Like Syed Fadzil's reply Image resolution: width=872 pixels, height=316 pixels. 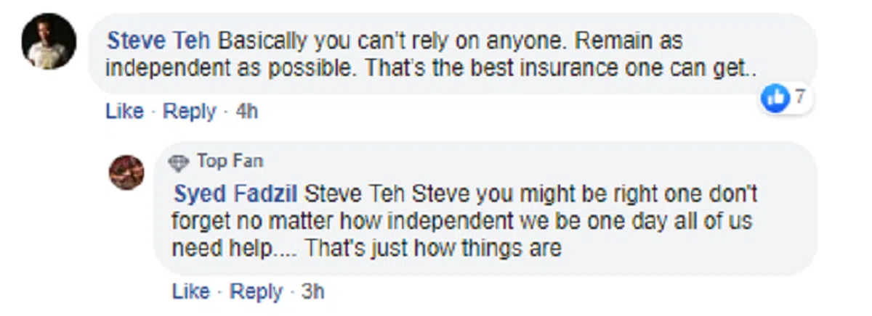[x=192, y=291]
